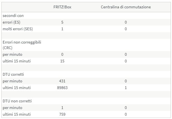This screenshot has height=119, width=172.
Task: Click the Centralina di commutazione column header
Action: coord(126,7)
